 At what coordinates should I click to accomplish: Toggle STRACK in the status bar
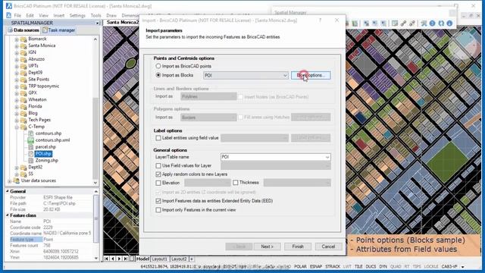tap(333, 266)
